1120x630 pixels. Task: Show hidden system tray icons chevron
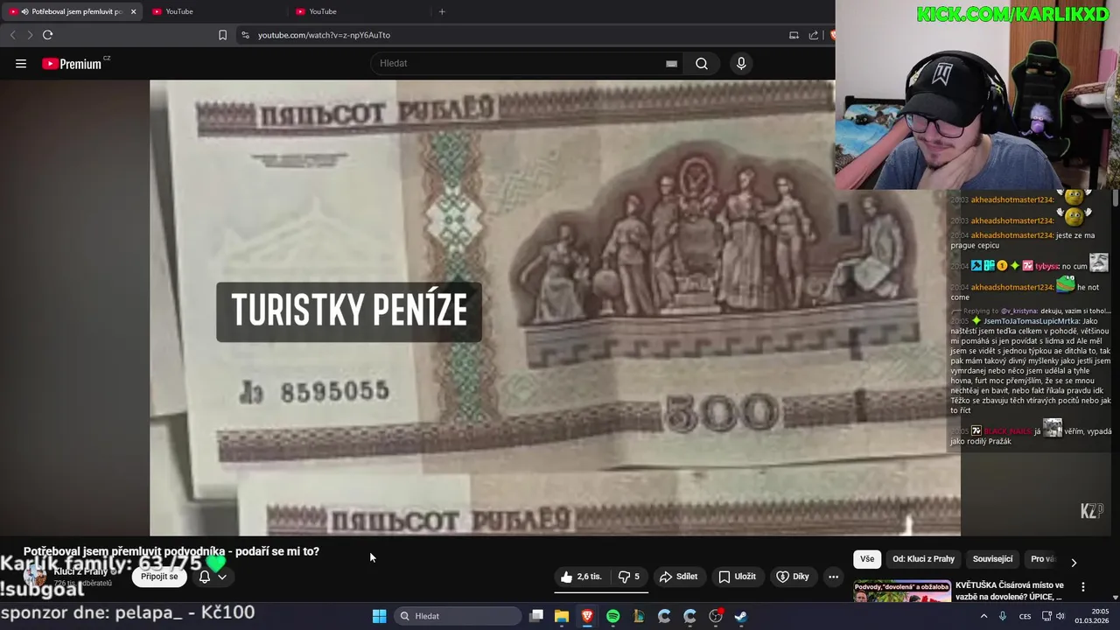pyautogui.click(x=983, y=616)
